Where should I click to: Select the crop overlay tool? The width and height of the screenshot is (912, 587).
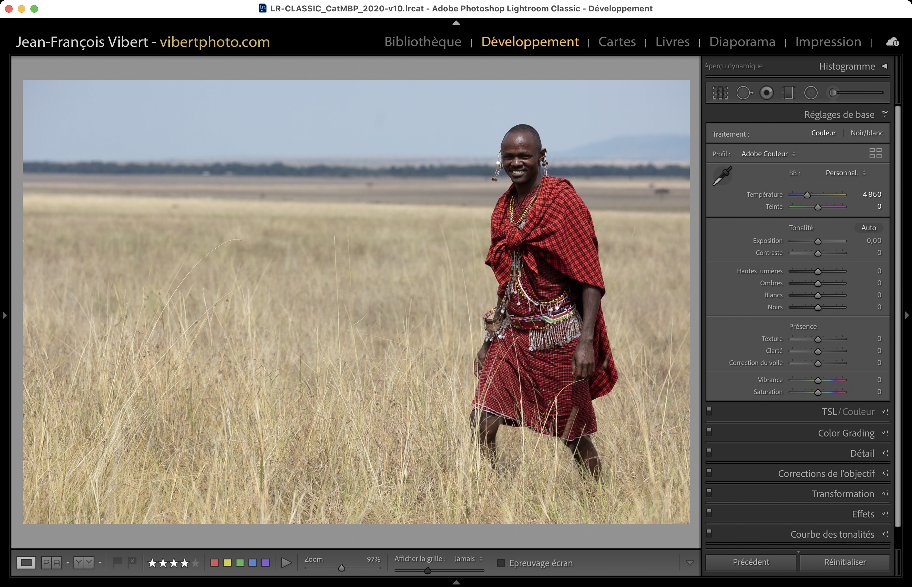[x=720, y=93]
